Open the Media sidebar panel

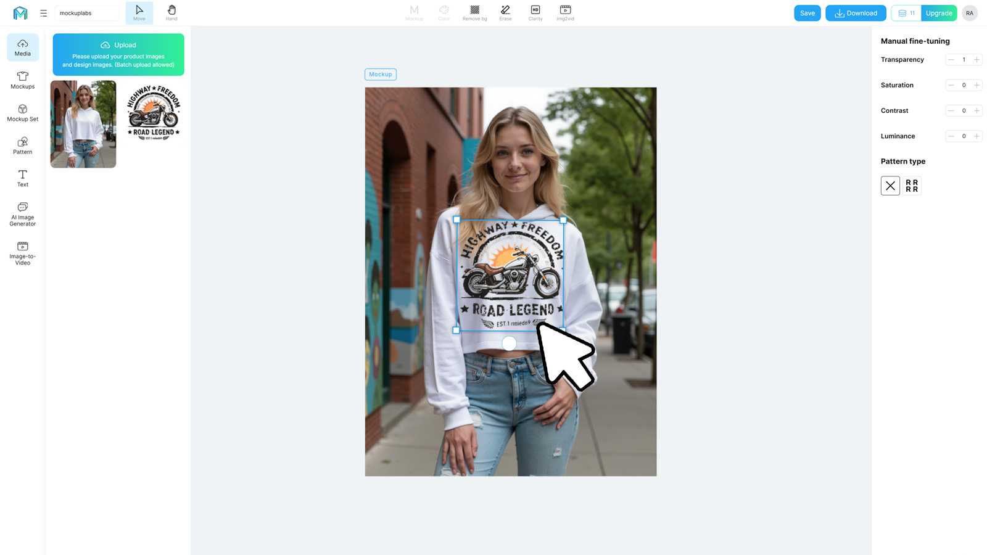click(x=23, y=47)
